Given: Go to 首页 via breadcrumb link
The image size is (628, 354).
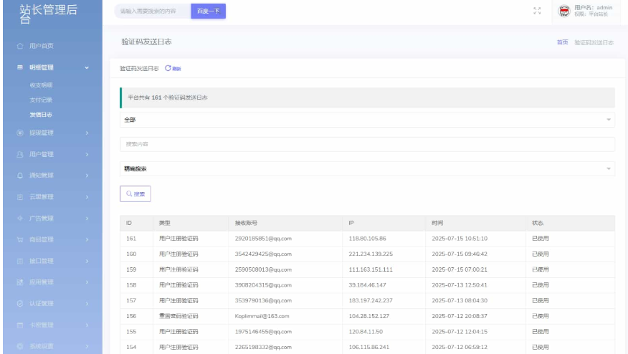Looking at the screenshot, I should 562,42.
